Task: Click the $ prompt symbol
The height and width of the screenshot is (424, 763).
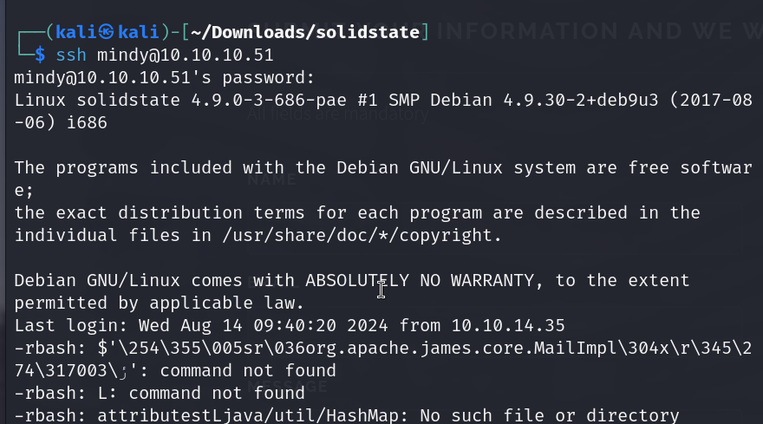Action: [x=39, y=55]
